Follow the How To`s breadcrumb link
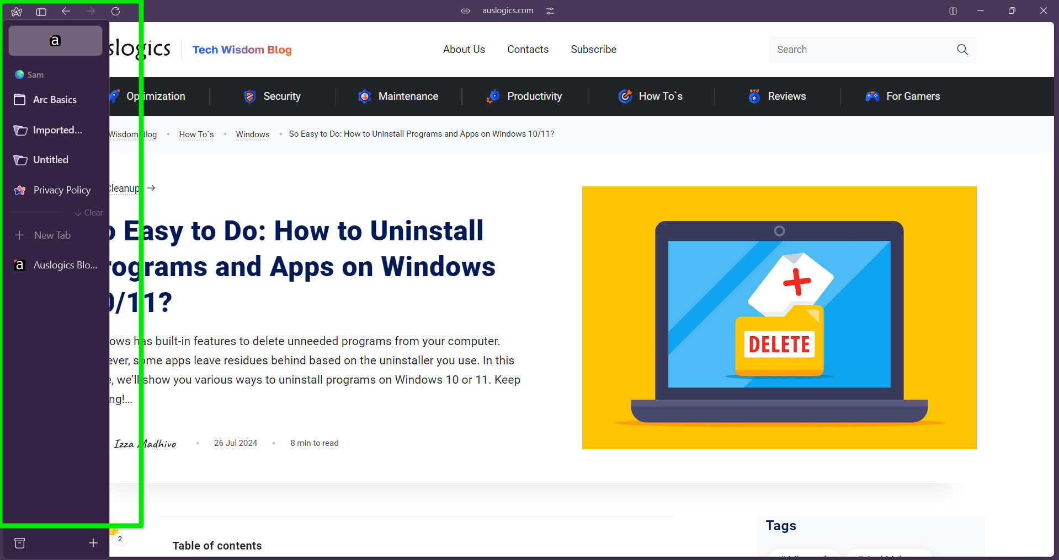This screenshot has width=1059, height=560. pos(196,134)
